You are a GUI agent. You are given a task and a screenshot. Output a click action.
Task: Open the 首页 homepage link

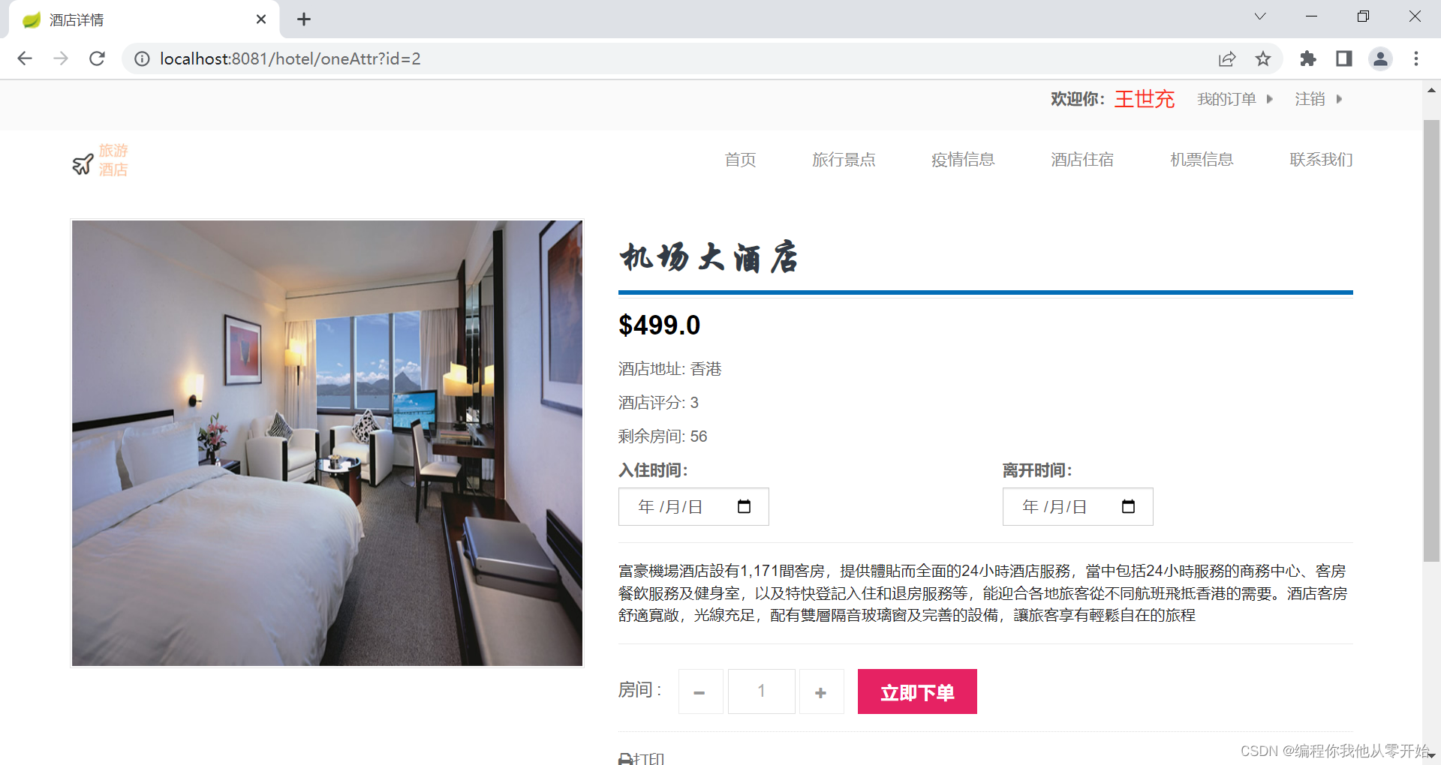(x=740, y=159)
